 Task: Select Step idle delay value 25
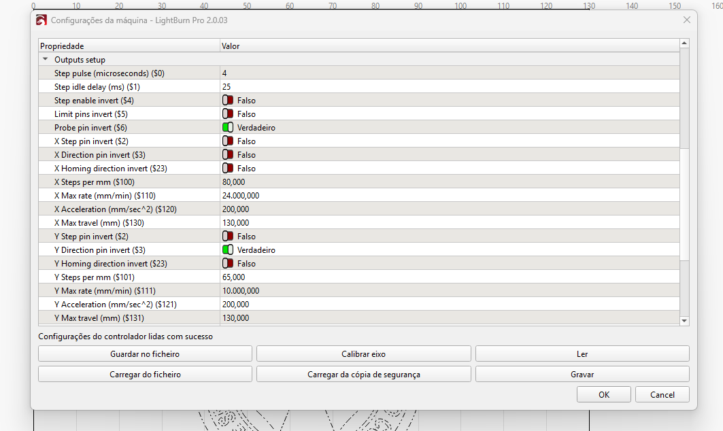point(226,86)
